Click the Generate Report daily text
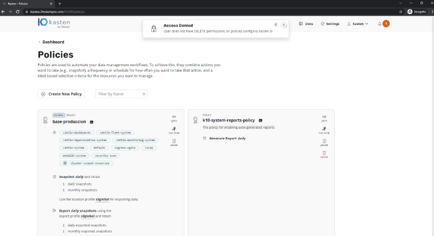 click(227, 138)
